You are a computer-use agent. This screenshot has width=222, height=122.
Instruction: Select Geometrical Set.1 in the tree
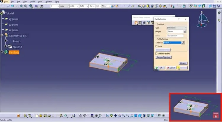tap(19, 36)
